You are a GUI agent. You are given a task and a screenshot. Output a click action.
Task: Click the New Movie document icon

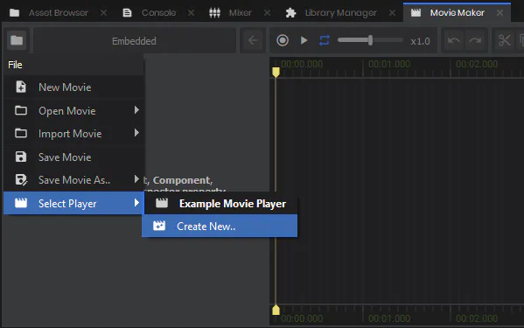21,87
